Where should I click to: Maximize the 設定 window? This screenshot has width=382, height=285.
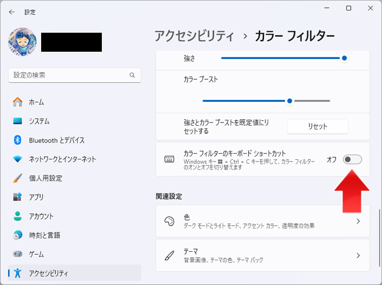349,8
